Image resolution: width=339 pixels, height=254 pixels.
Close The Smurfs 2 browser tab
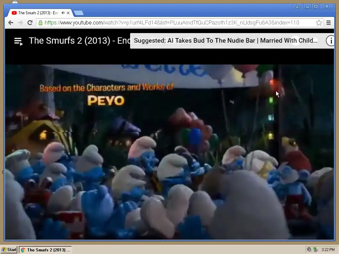tap(68, 13)
